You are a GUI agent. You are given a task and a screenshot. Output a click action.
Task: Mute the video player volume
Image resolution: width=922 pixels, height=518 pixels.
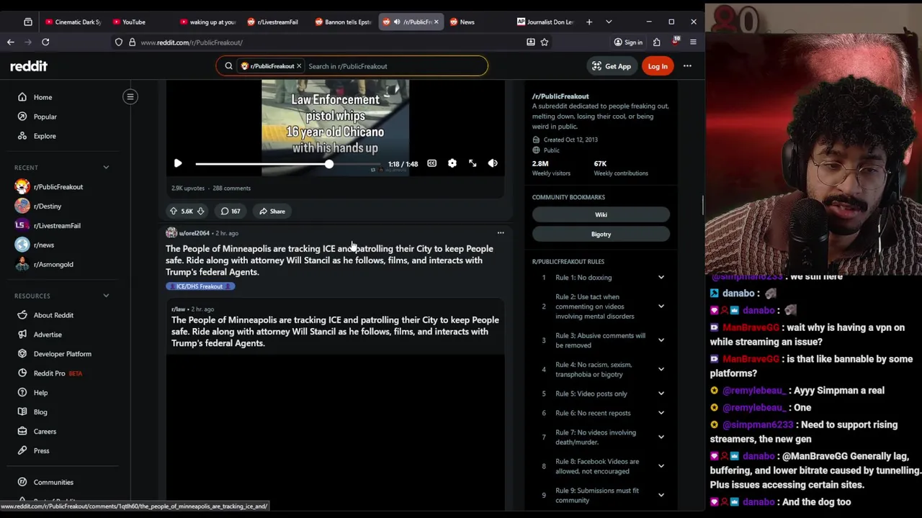[x=493, y=164]
